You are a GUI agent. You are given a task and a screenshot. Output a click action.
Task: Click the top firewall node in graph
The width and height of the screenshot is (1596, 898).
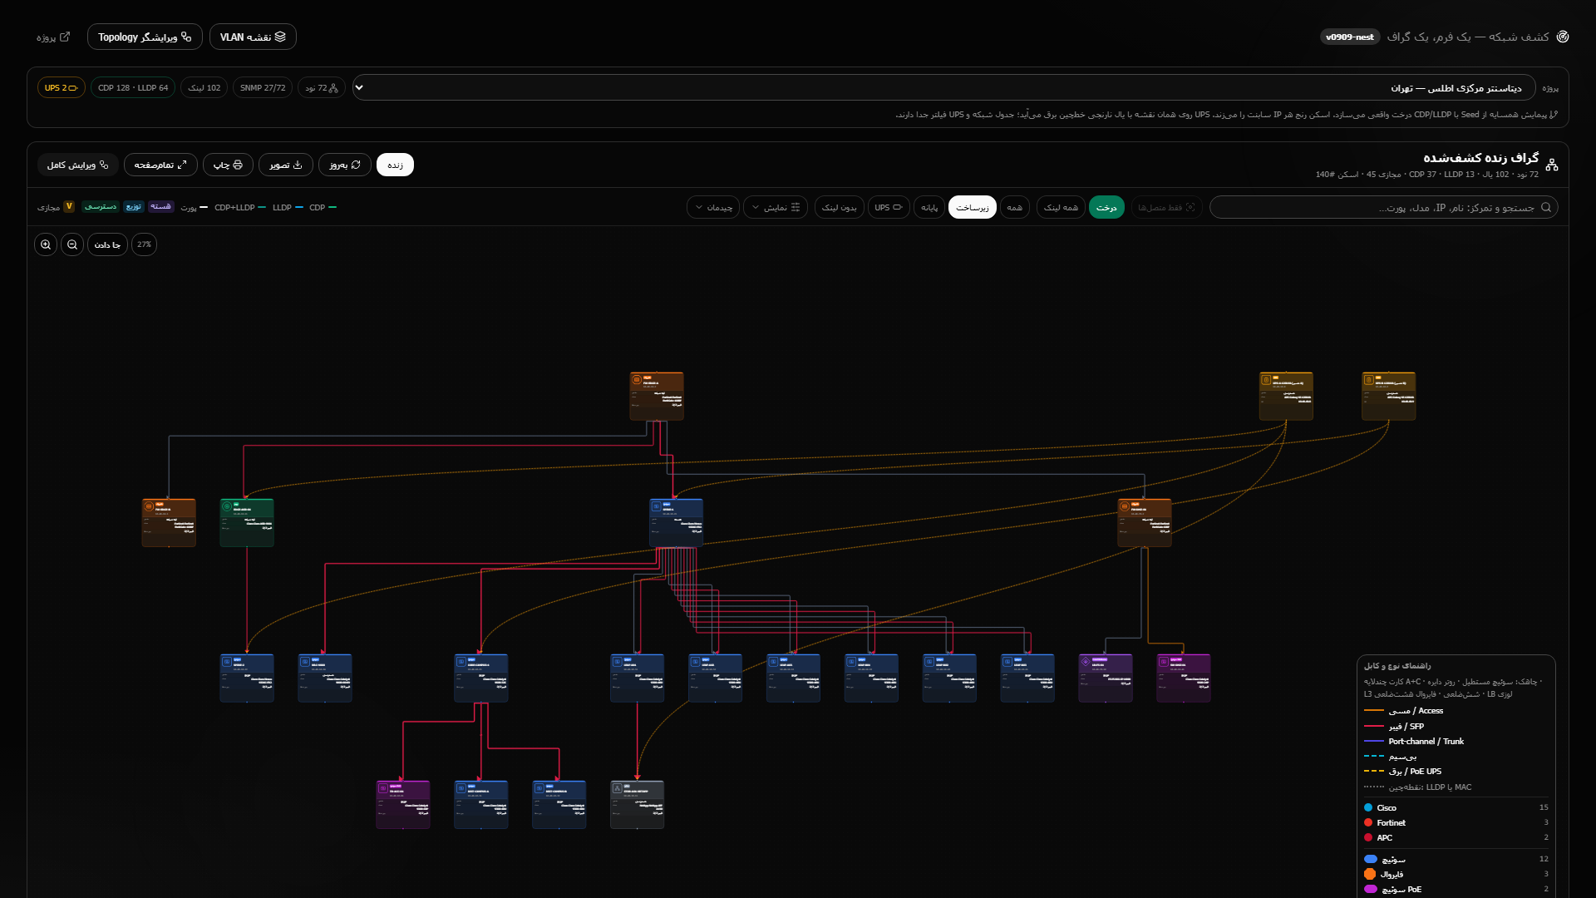[657, 396]
